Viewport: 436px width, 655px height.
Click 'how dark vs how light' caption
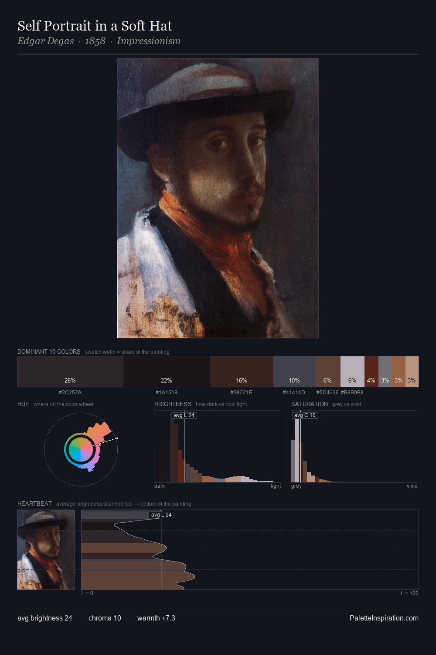point(221,404)
